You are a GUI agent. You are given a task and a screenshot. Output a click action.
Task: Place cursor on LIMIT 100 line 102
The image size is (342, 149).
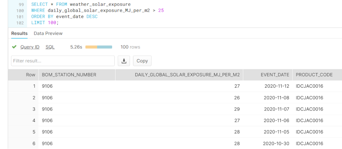click(x=45, y=23)
